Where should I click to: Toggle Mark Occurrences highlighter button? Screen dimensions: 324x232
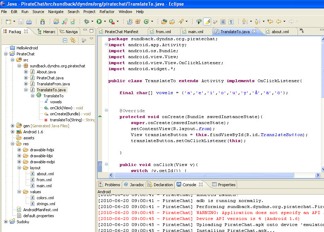pyautogui.click(x=207, y=22)
